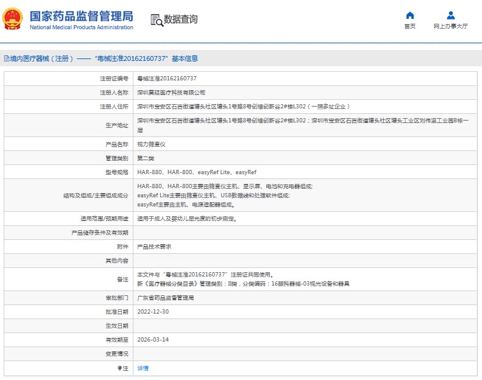Click the 备注 row label
The height and width of the screenshot is (380, 482).
(122, 280)
